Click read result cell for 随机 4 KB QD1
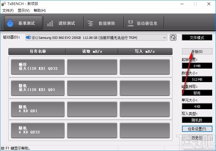 tap(92, 109)
